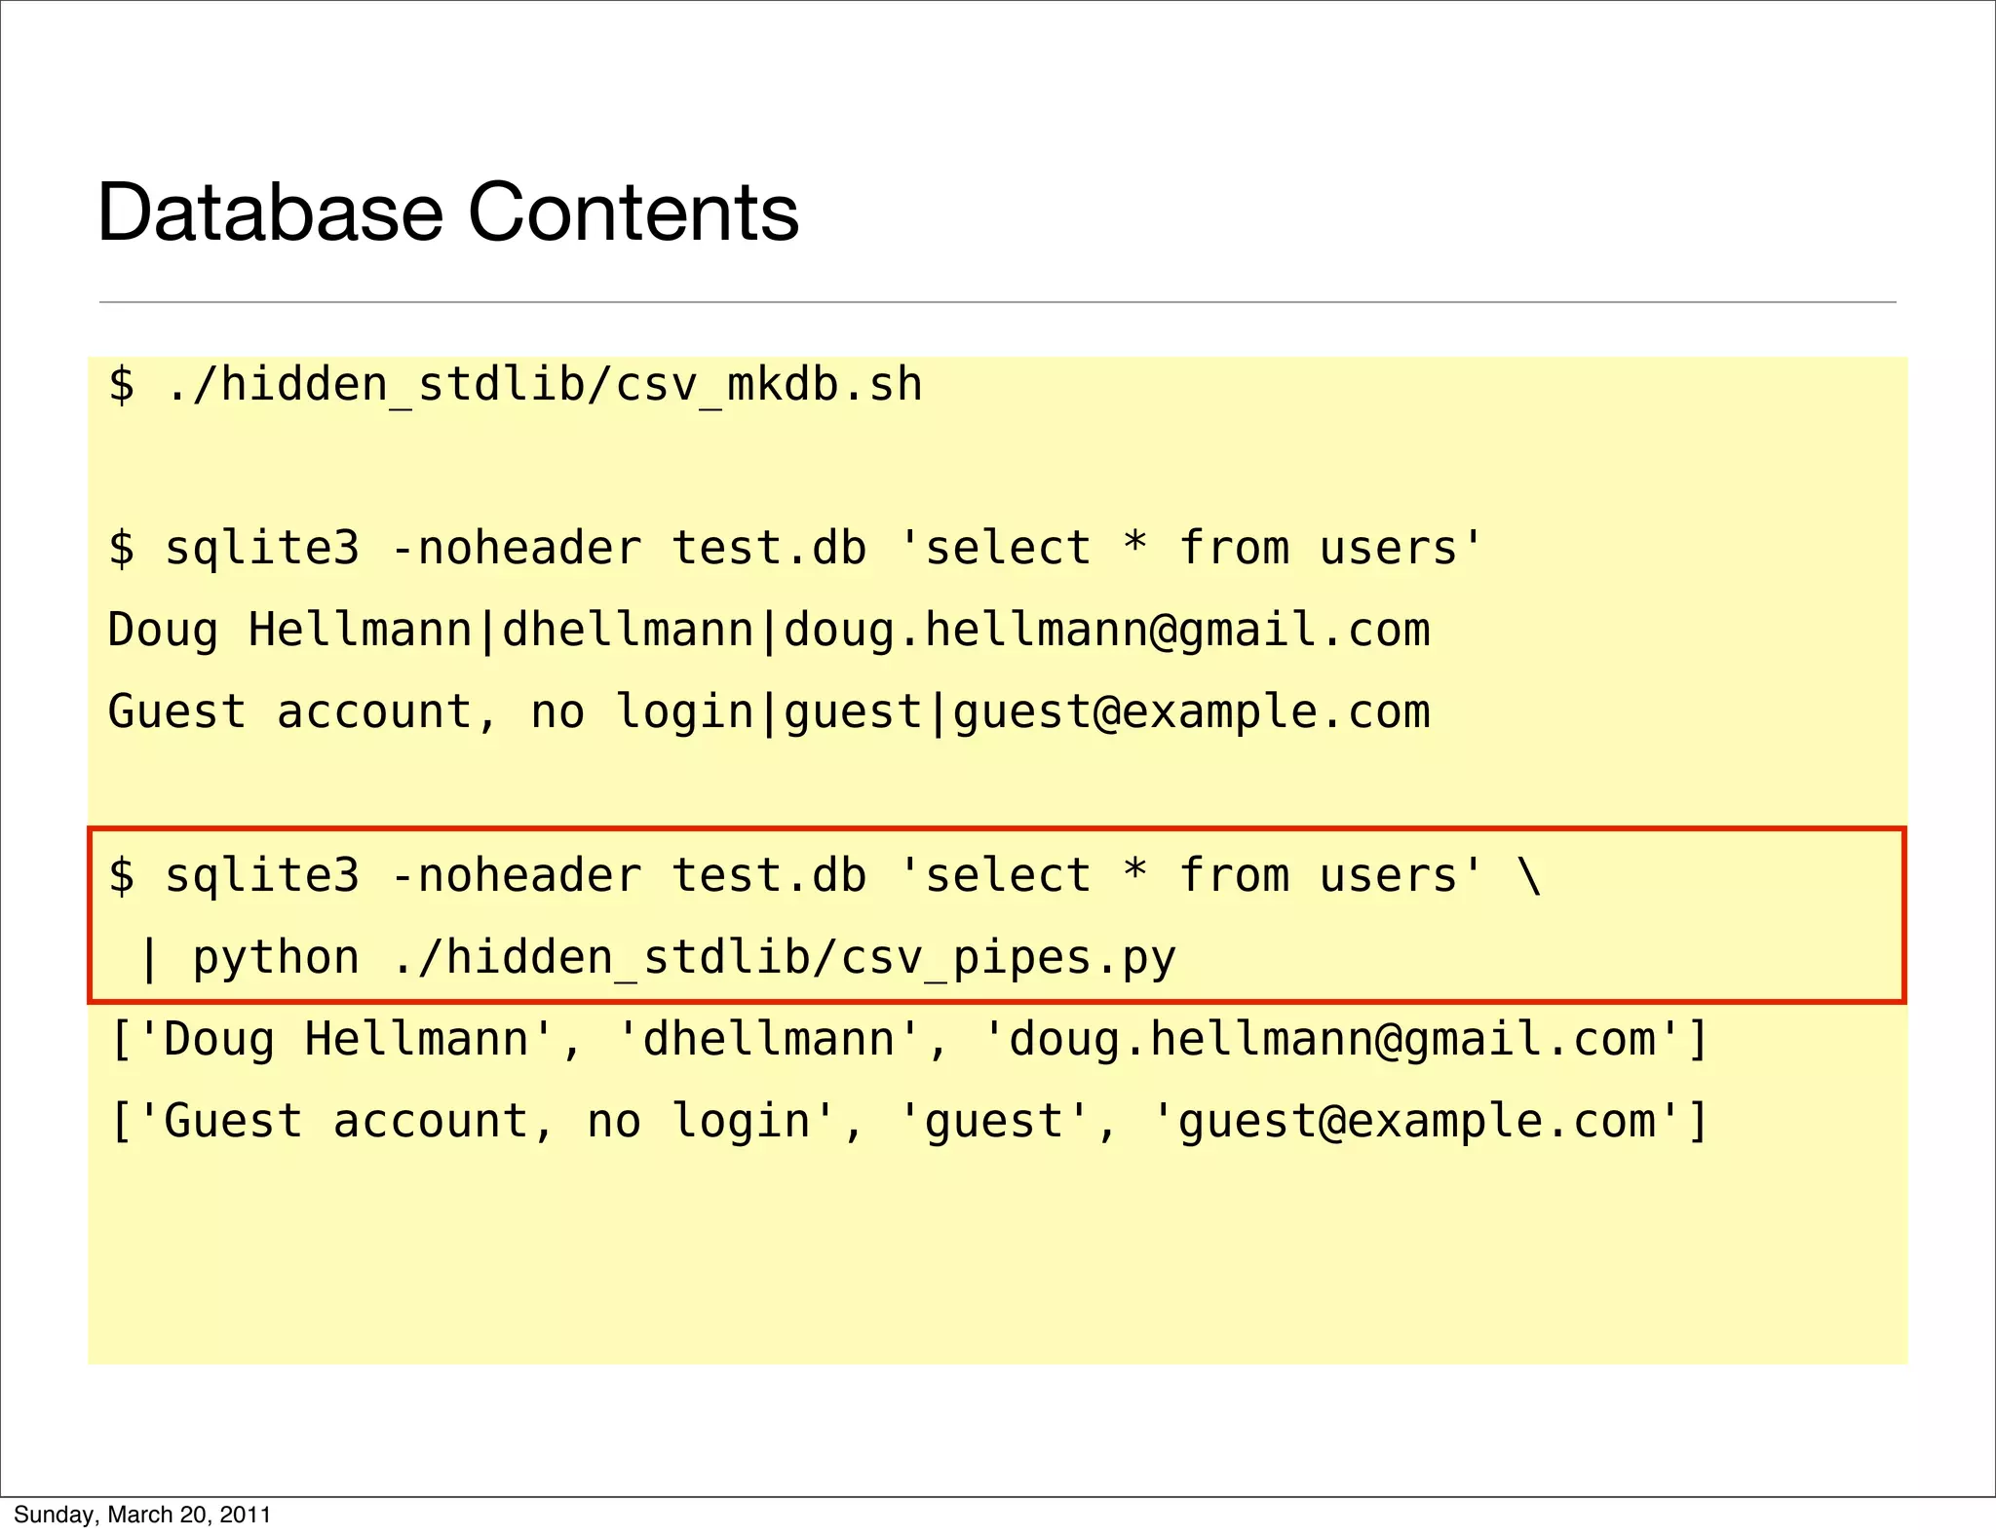This screenshot has width=1996, height=1536.
Task: Click the 'Guest account, no login|guest|guest@example.com' row
Action: tap(769, 712)
